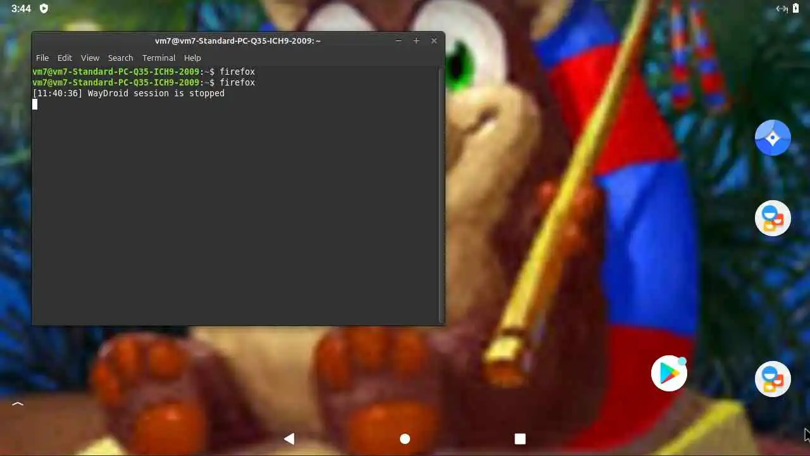810x456 pixels.
Task: Open the terminal View menu
Action: coord(90,58)
